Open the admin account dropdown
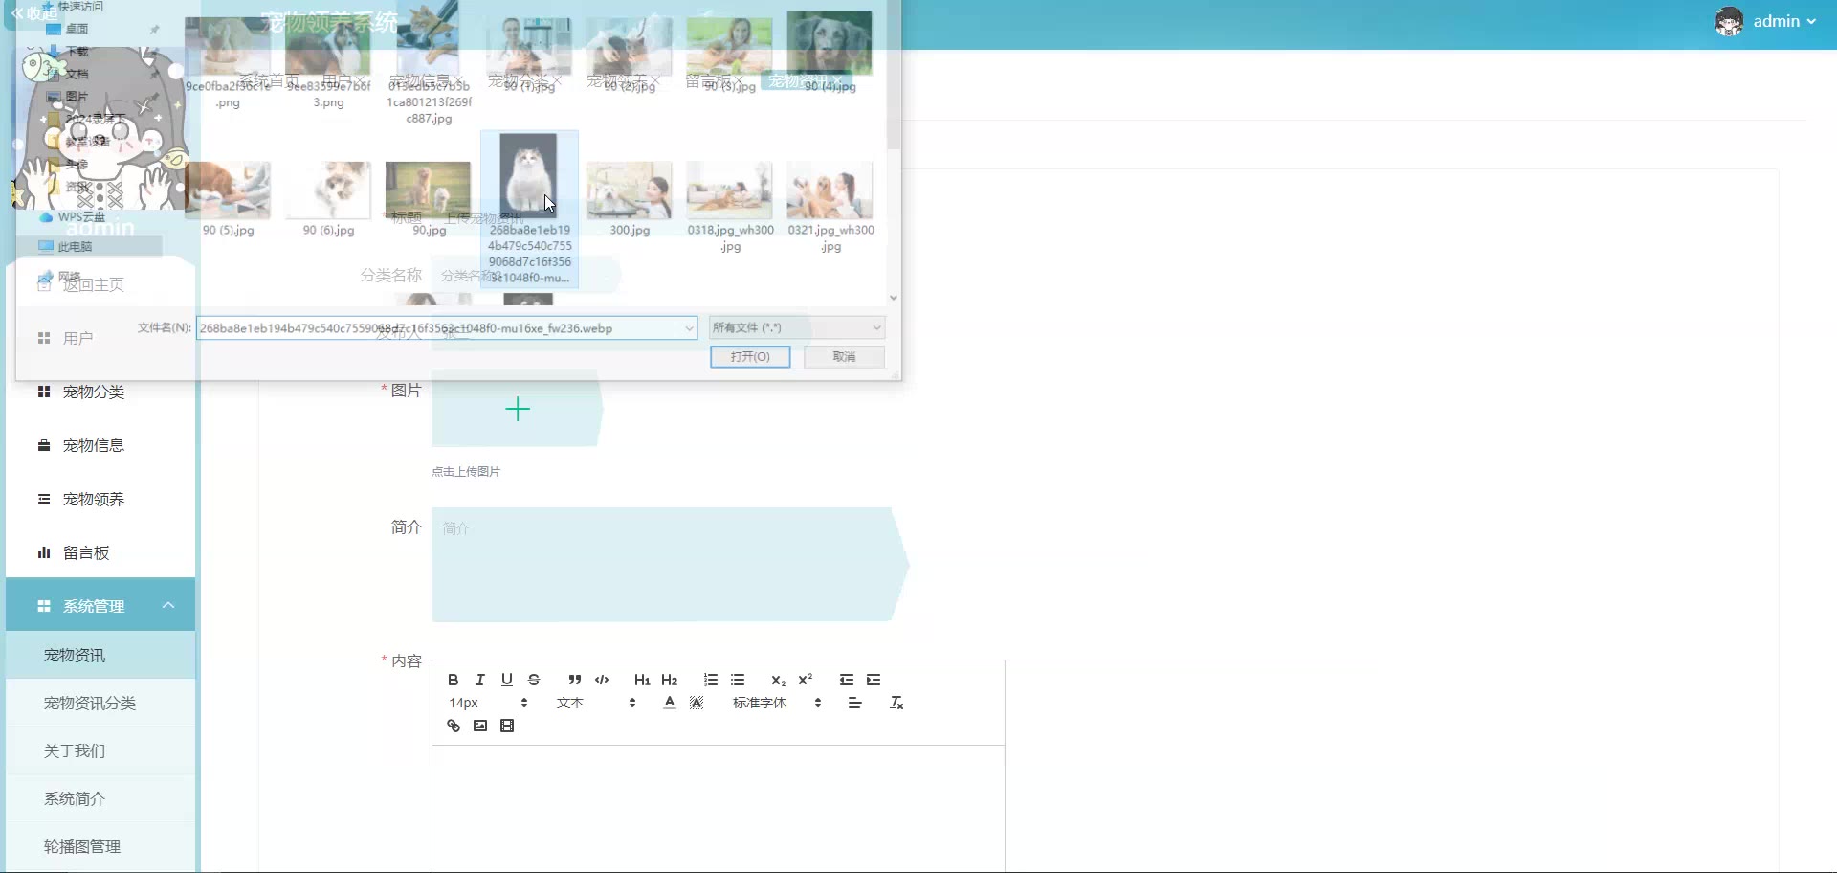Screen dimensions: 1837x873 pyautogui.click(x=1784, y=21)
